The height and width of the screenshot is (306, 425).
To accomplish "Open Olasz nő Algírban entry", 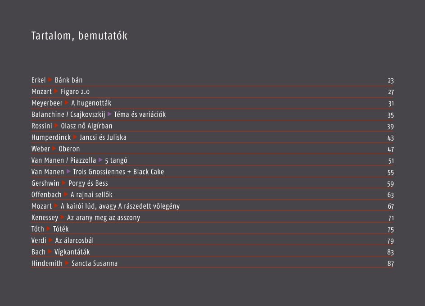I will (86, 126).
